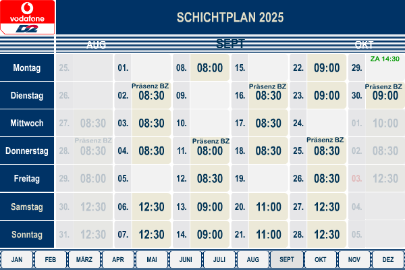Screen dimensions: 405x270
Task: Click the previous month AUG header
Action: coord(96,45)
